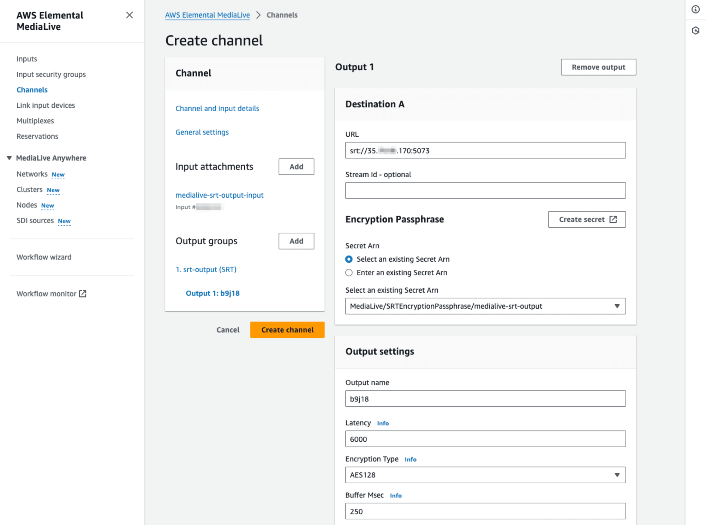The width and height of the screenshot is (706, 525).
Task: Click the Channels breadcrumb text
Action: (282, 15)
